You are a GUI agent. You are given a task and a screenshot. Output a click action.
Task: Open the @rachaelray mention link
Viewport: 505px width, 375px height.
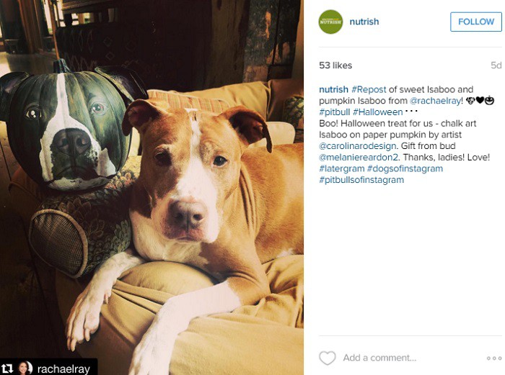[x=435, y=101]
